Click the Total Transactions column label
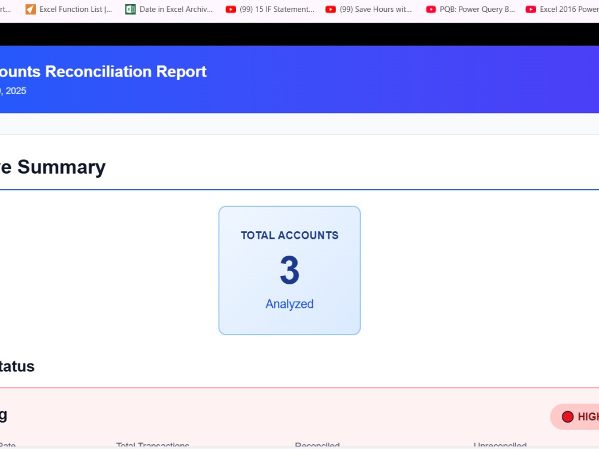 coord(153,445)
